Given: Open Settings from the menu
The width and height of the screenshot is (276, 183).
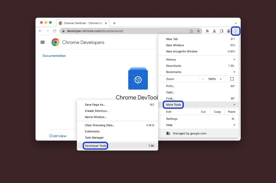Looking at the screenshot, I should point(198,119).
